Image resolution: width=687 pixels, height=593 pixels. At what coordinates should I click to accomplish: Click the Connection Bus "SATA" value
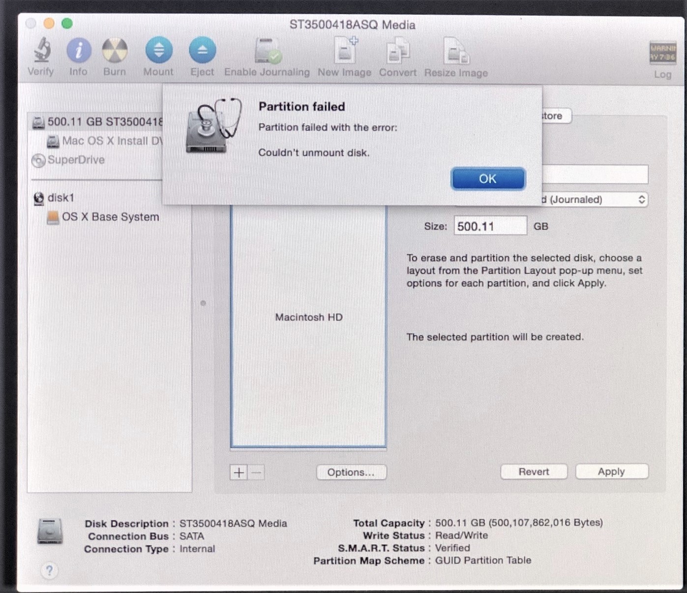click(192, 536)
